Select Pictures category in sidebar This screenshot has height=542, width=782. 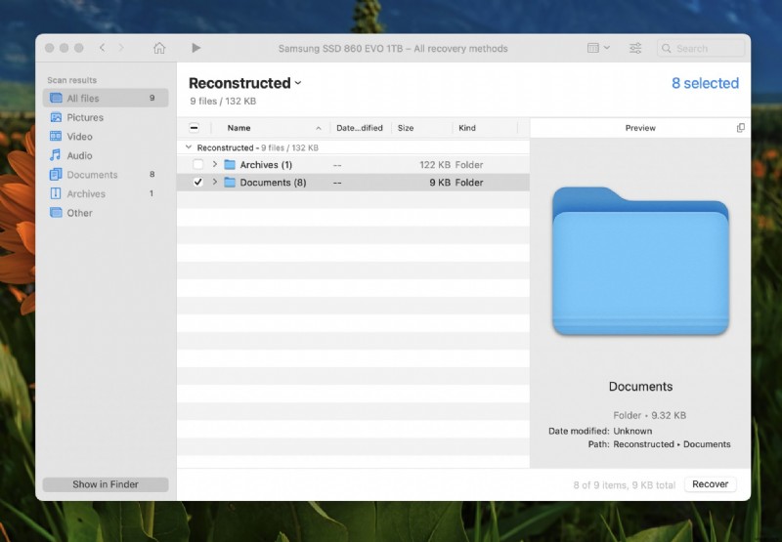pyautogui.click(x=85, y=117)
